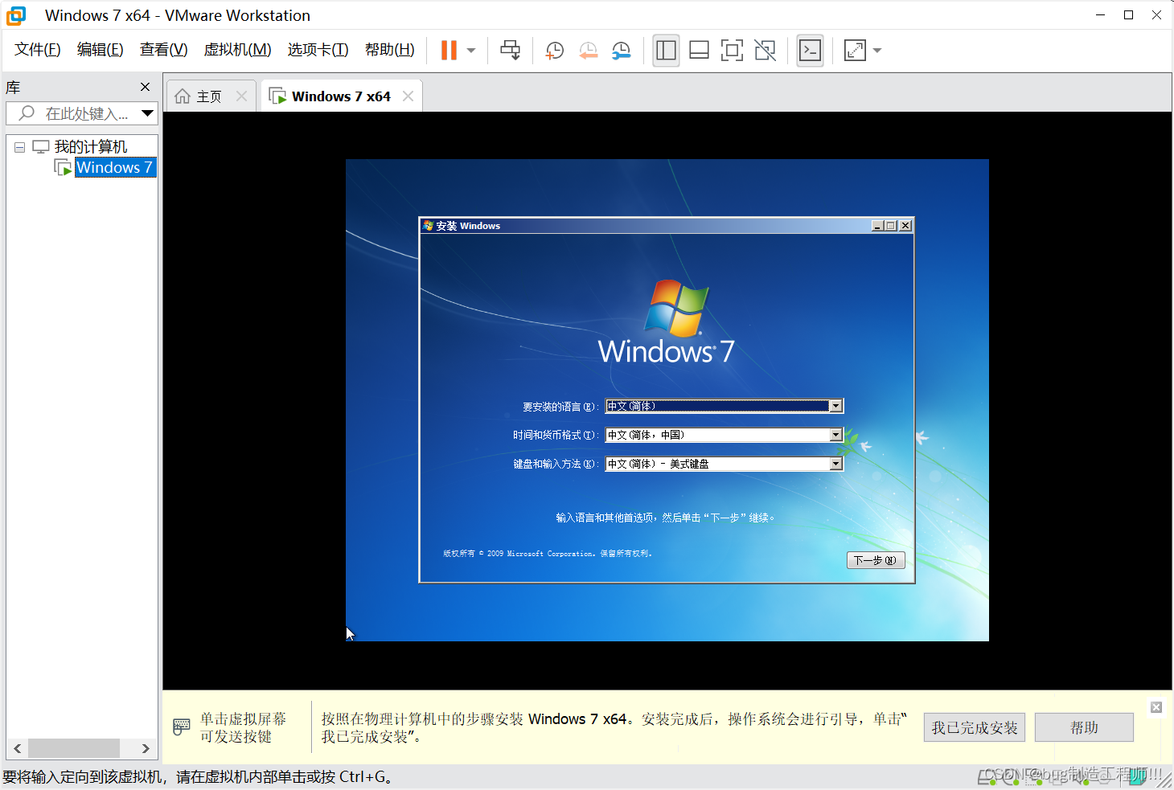Take a snapshot using the clock-plus icon

pyautogui.click(x=555, y=51)
